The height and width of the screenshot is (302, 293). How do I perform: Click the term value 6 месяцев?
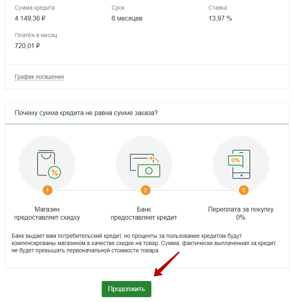coord(127,19)
